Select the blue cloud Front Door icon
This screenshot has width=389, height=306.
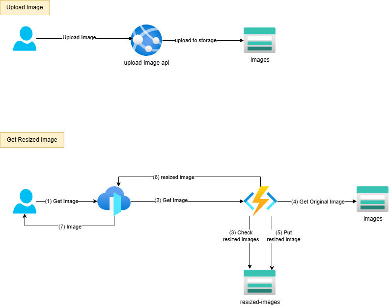(113, 202)
